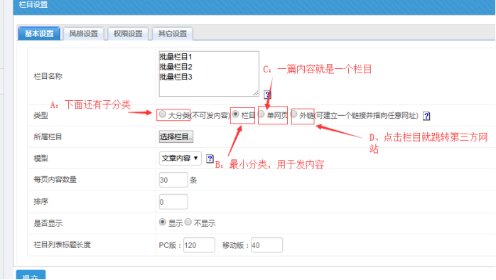The image size is (496, 280).
Task: Select the 大分类 radio button
Action: (162, 114)
